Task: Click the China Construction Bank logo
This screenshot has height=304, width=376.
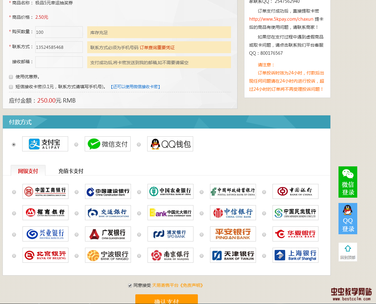Action: click(108, 191)
